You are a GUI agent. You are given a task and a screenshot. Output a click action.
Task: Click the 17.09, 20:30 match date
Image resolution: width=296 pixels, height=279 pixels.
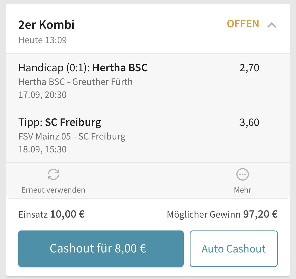[43, 95]
